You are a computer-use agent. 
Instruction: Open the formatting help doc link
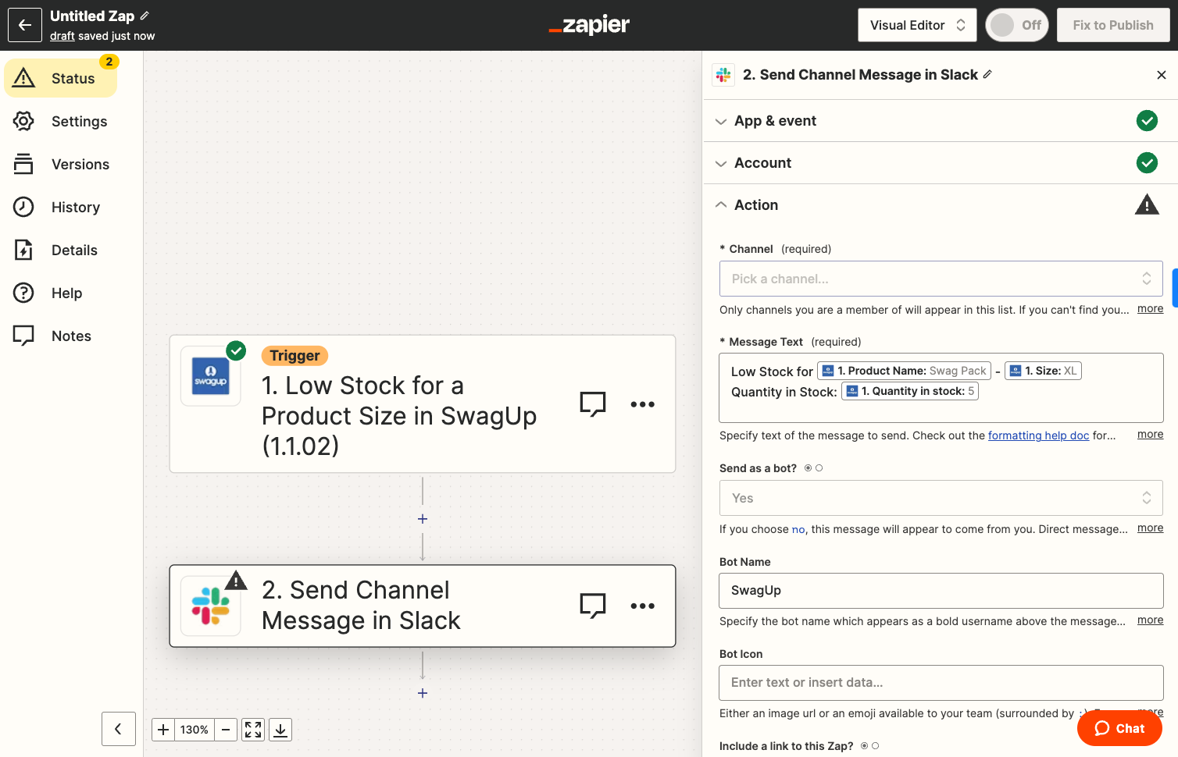[x=1038, y=435]
